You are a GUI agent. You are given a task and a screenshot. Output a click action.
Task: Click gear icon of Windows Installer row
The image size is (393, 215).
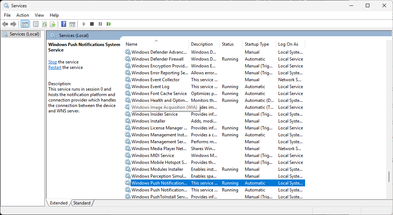(128, 121)
